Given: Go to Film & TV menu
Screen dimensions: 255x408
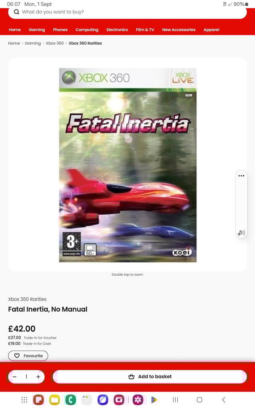Looking at the screenshot, I should pos(145,29).
